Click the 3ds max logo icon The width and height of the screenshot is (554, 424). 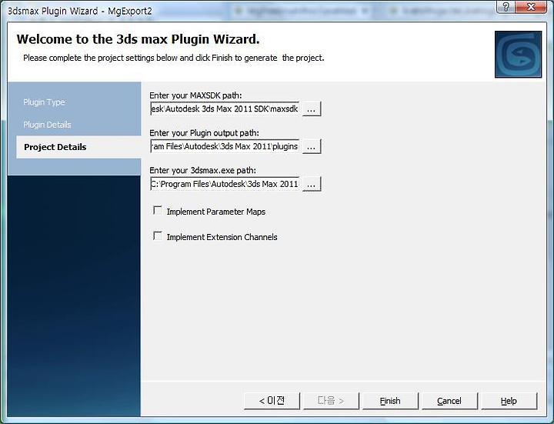[518, 54]
